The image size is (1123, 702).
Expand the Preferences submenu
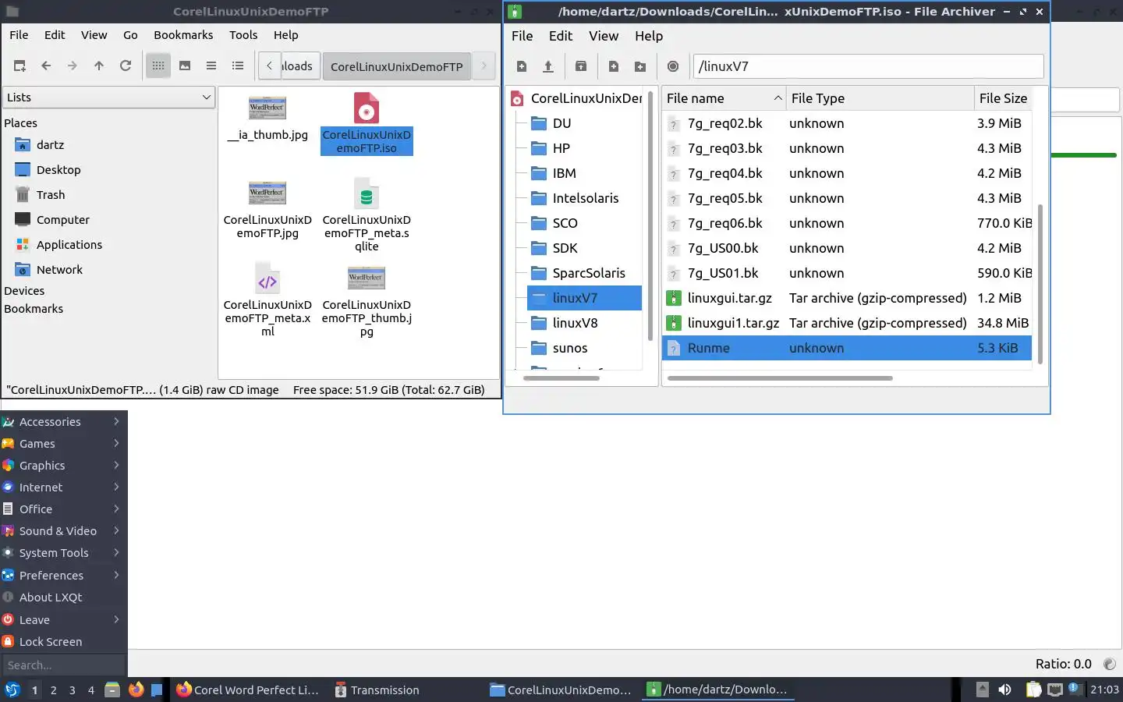[63, 576]
